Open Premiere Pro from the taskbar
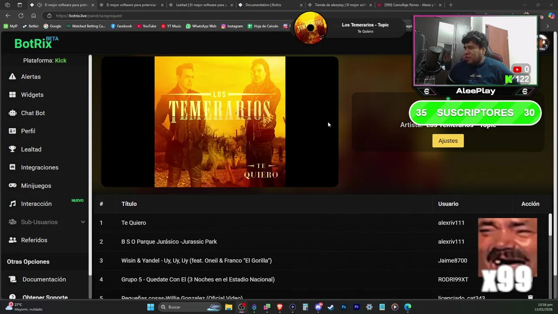 [357, 307]
